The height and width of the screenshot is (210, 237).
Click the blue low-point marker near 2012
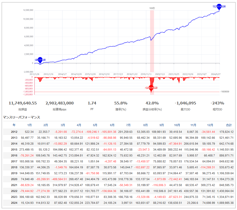click(x=40, y=60)
